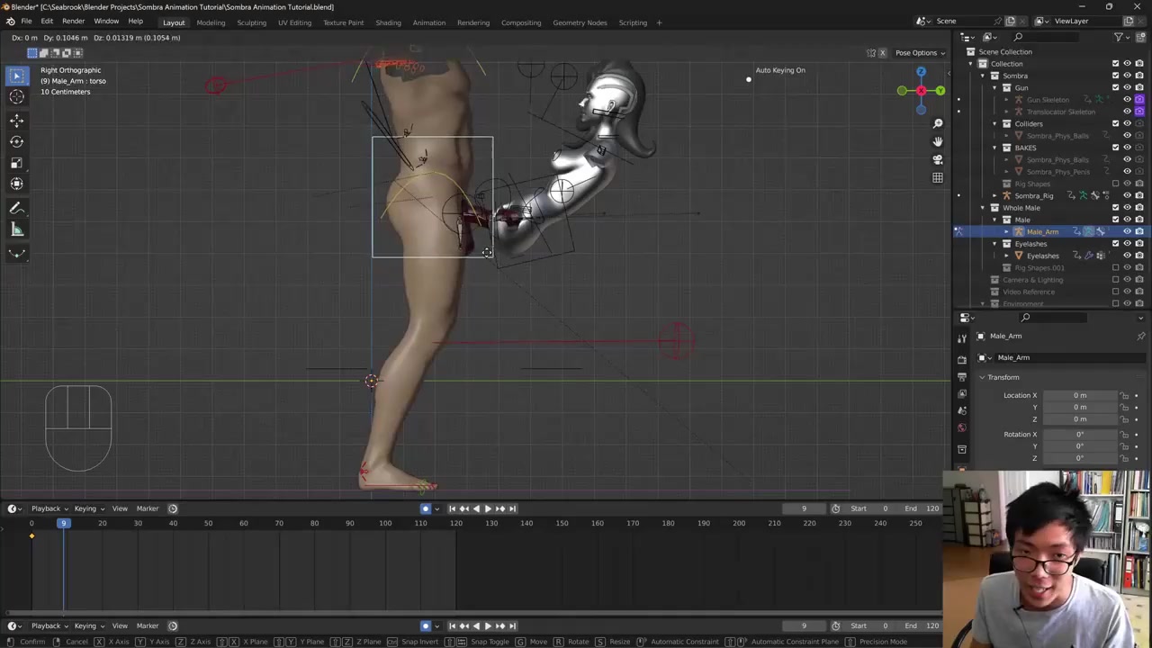
Task: Expand the Colliders collection in outliner
Action: (x=994, y=123)
